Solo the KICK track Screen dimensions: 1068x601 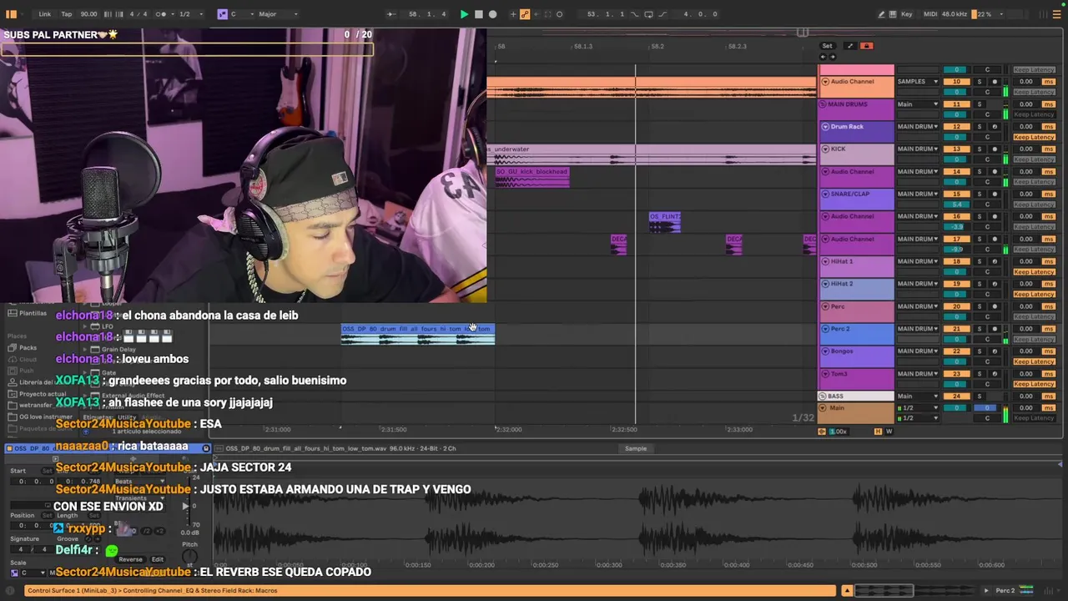[980, 149]
